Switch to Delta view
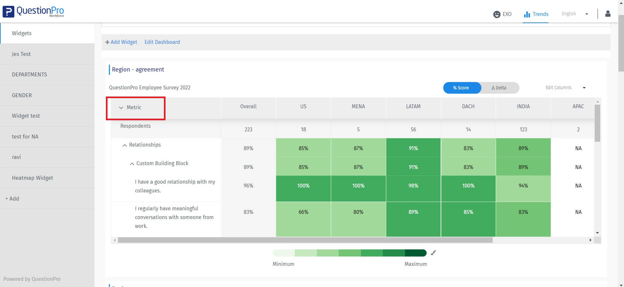The image size is (624, 287). click(x=499, y=88)
